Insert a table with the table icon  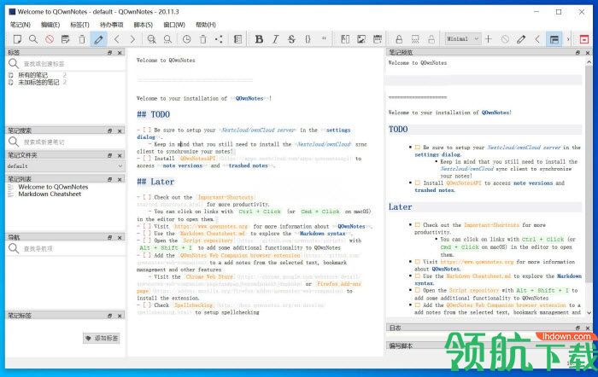tap(378, 39)
